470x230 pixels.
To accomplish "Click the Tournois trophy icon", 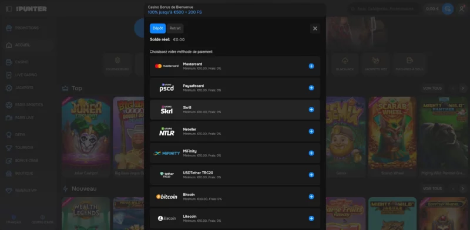I will pyautogui.click(x=9, y=148).
